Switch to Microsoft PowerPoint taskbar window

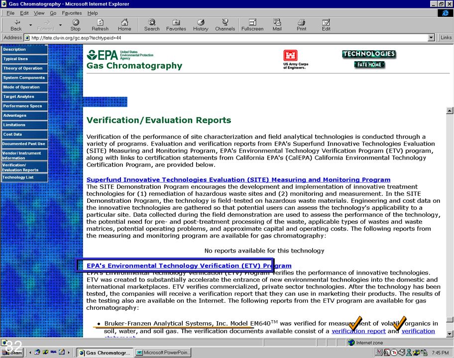[163, 353]
